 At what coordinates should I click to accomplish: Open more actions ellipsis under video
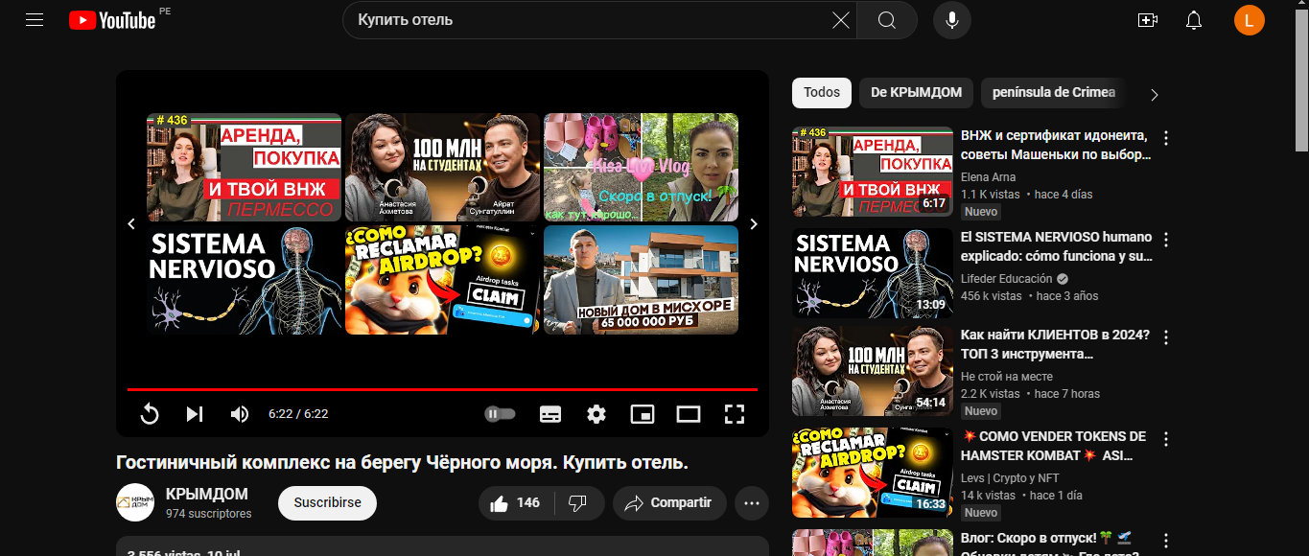tap(752, 503)
